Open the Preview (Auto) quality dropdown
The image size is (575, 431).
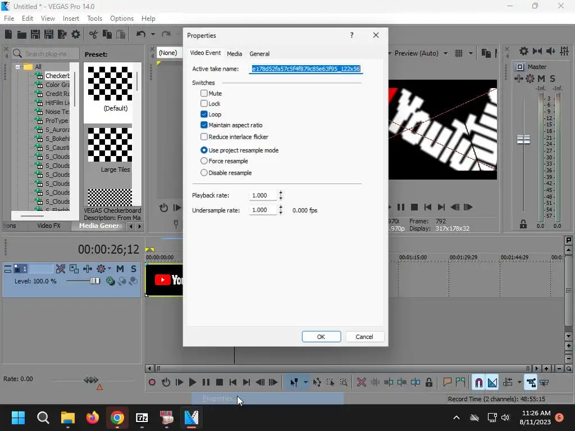pos(445,53)
